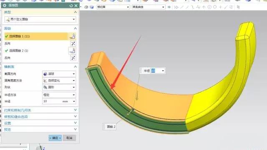Click the solid body icon in selection bar
Image resolution: width=267 pixels, height=150 pixels.
92,7
